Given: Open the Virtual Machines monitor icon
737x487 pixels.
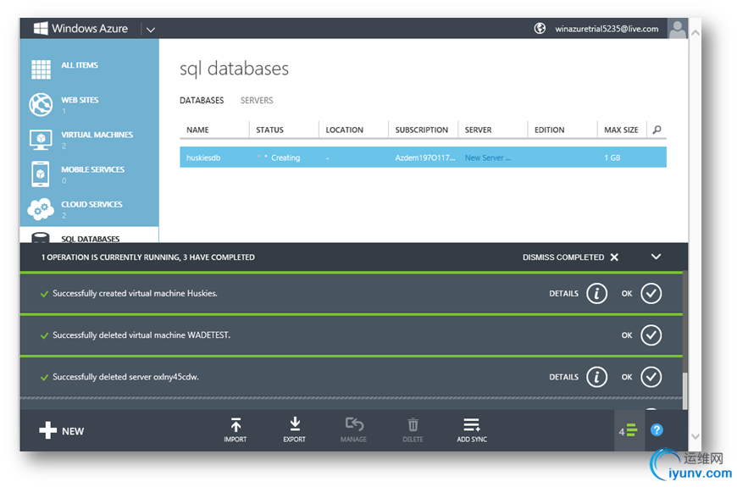Looking at the screenshot, I should click(x=41, y=139).
